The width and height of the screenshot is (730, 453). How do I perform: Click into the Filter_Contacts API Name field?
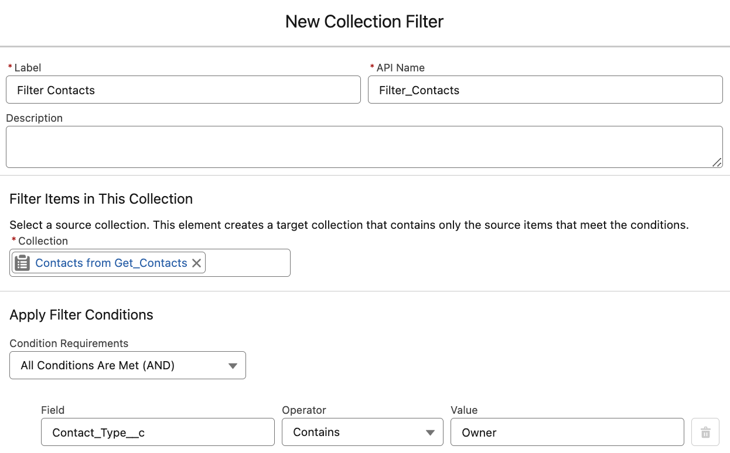(x=545, y=90)
